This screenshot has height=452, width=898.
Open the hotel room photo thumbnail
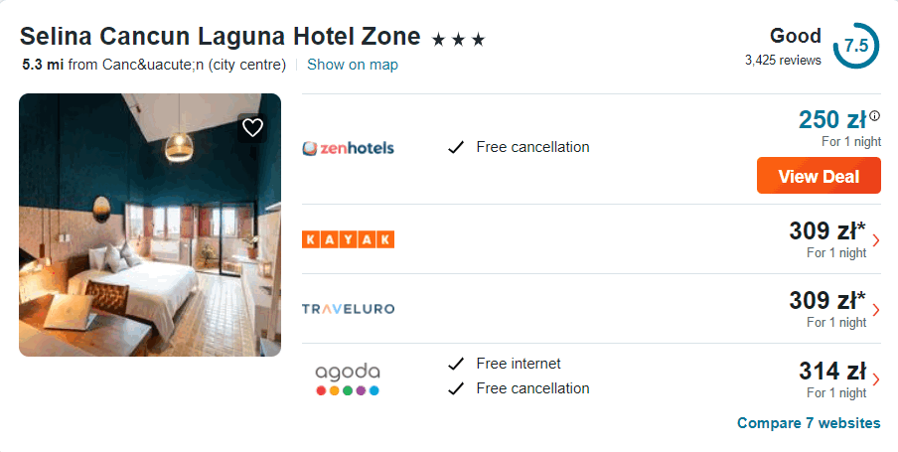(x=149, y=225)
